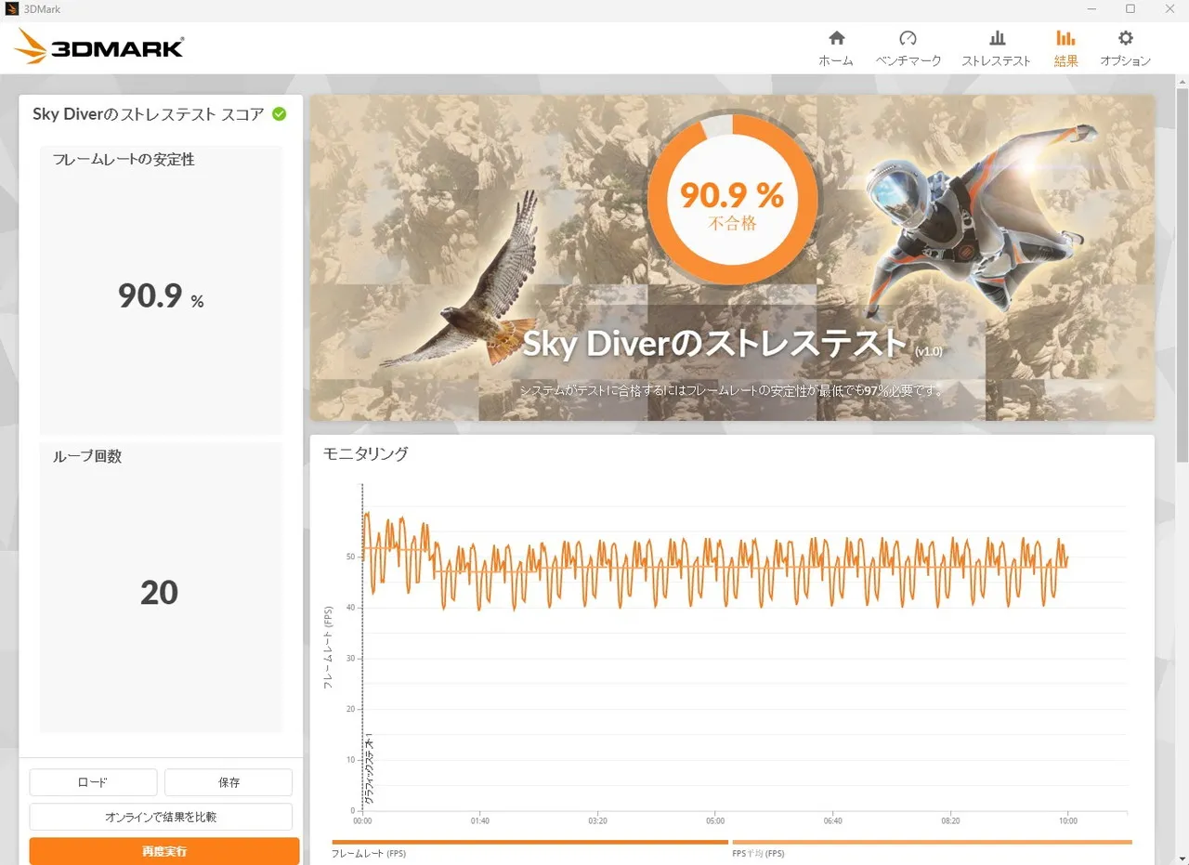Run the test again with 再度実行
1189x865 pixels.
click(x=163, y=851)
